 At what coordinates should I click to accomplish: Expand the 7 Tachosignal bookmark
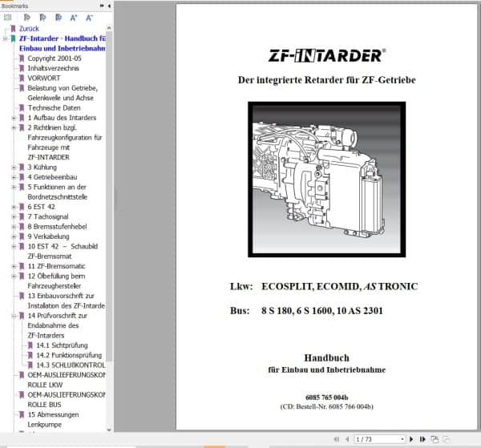(14, 217)
